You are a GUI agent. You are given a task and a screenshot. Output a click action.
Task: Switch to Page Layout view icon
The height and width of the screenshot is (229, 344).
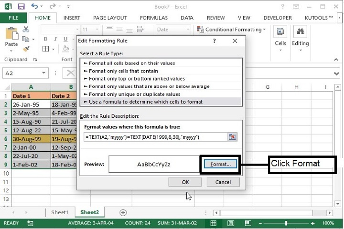[231, 223]
